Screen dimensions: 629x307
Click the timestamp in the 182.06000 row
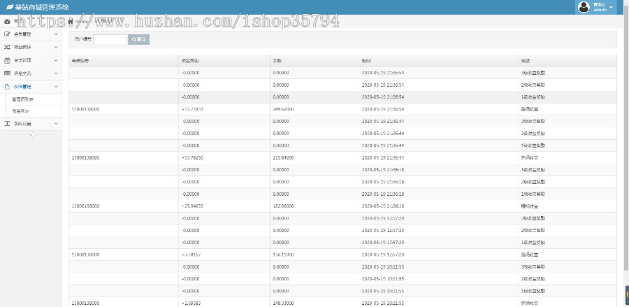[383, 206]
